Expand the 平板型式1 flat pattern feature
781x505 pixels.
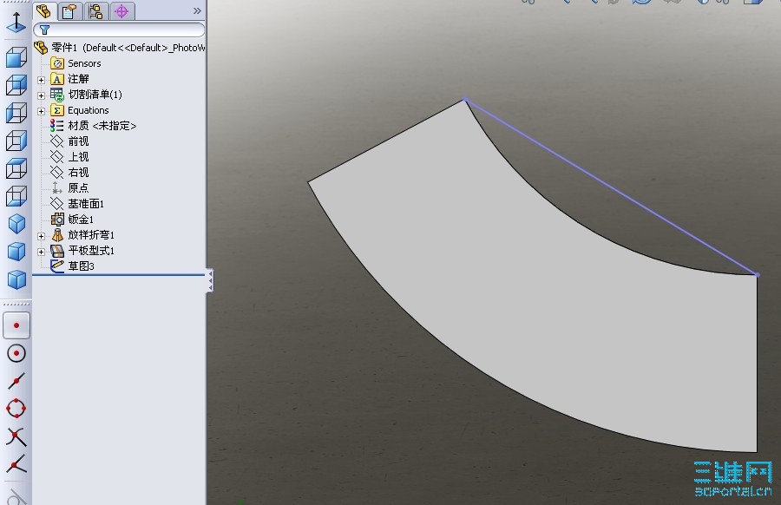[x=42, y=252]
